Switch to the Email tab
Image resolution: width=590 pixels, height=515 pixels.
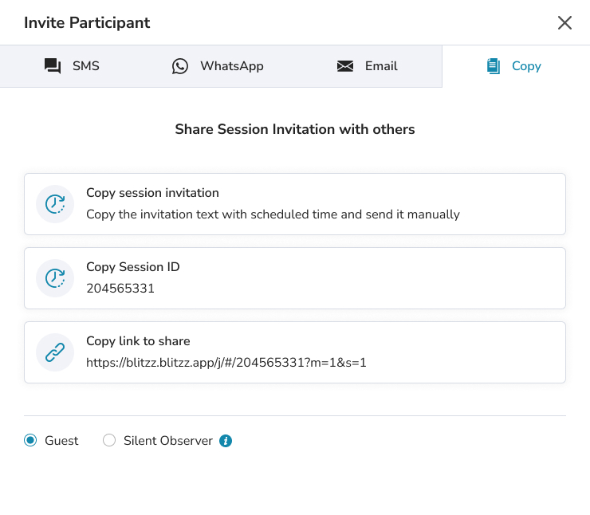pyautogui.click(x=368, y=66)
